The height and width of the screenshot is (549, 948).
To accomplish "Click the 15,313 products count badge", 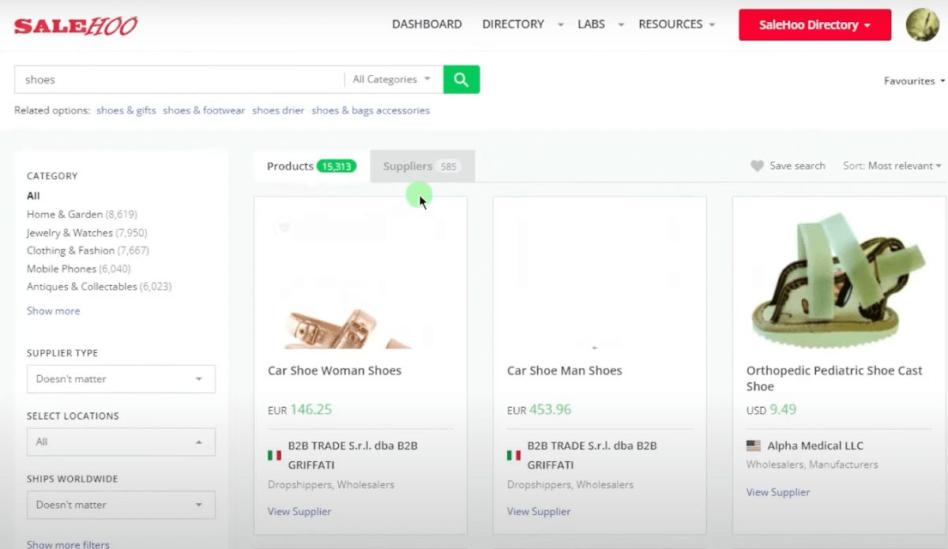I will (x=337, y=166).
